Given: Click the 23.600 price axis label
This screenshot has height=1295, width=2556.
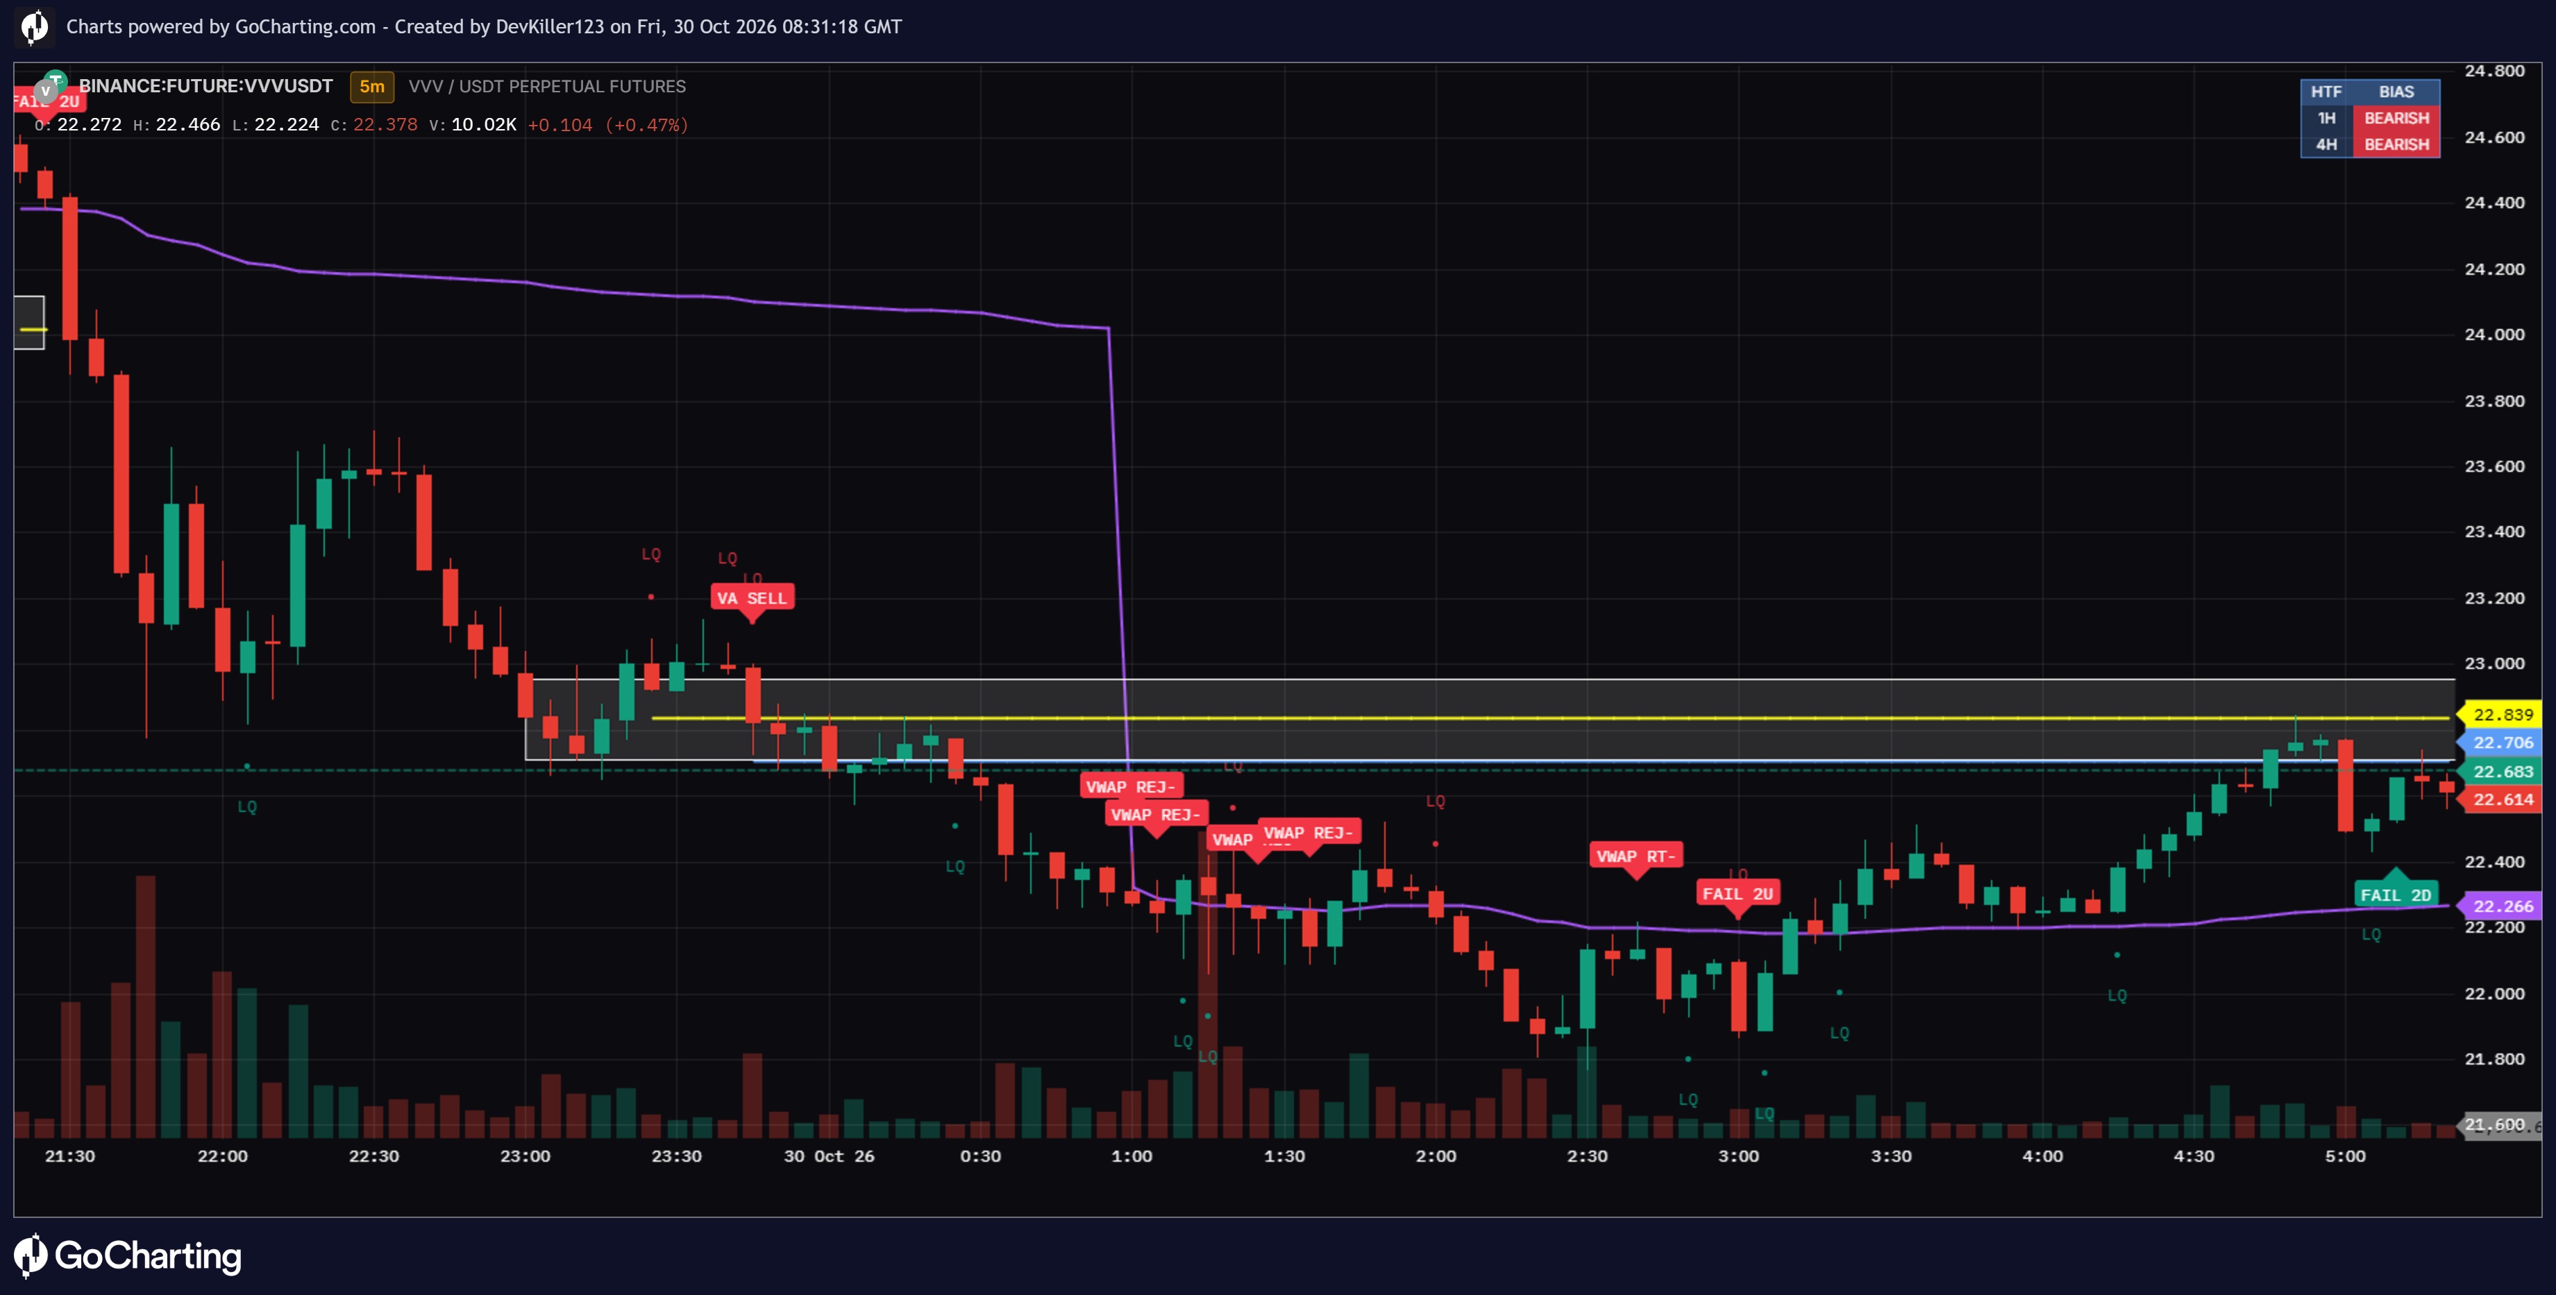Looking at the screenshot, I should [2494, 466].
